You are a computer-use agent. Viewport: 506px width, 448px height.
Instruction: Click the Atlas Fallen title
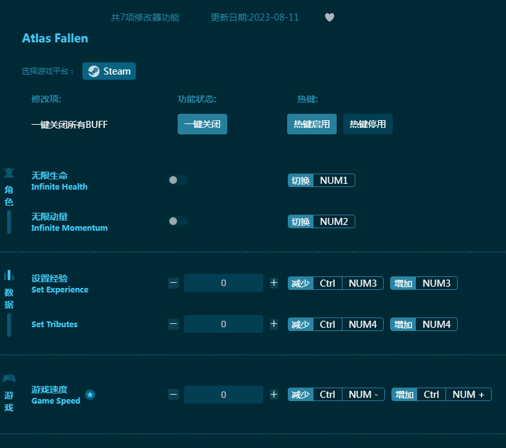coord(55,39)
